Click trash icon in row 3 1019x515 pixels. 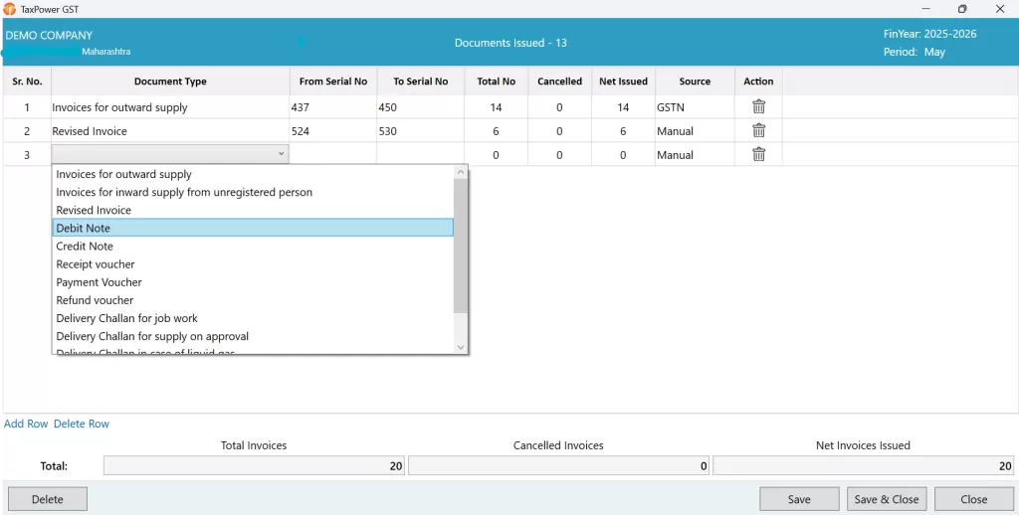758,154
